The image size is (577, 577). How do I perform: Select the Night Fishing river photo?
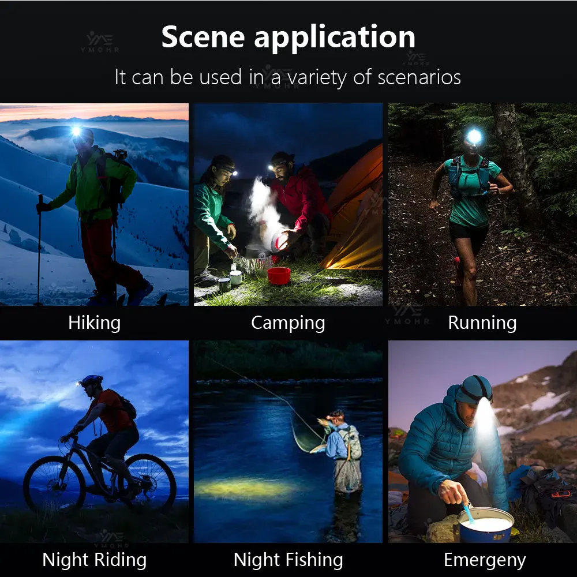[288, 441]
